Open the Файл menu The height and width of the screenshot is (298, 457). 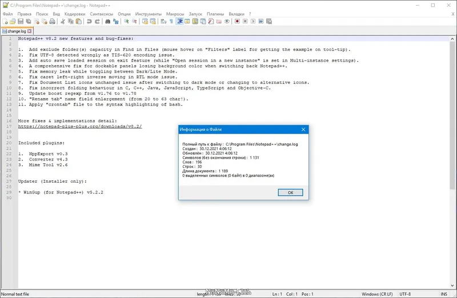pyautogui.click(x=7, y=14)
